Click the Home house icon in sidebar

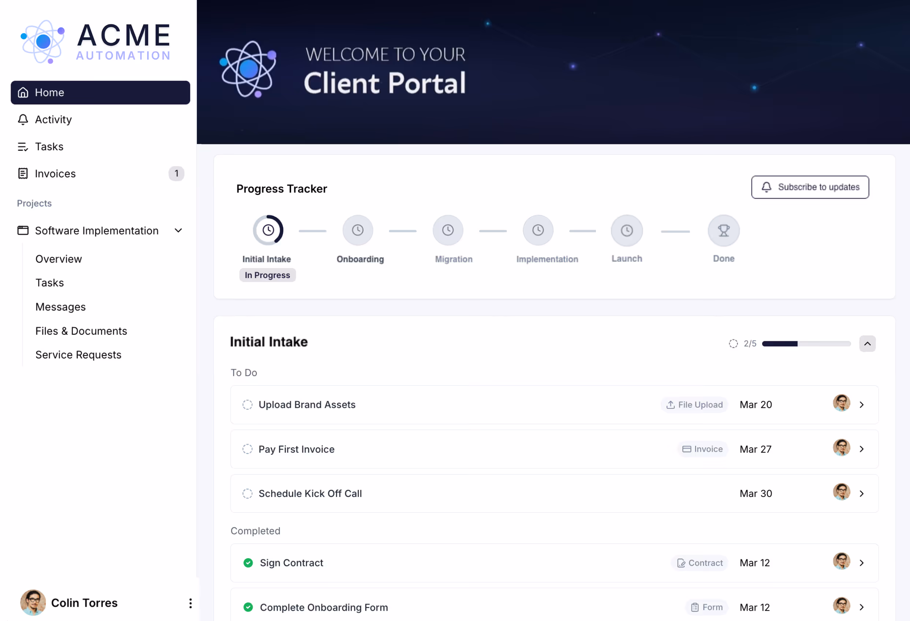23,93
